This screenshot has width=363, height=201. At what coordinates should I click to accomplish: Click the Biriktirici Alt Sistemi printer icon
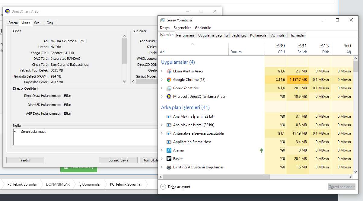tap(169, 167)
